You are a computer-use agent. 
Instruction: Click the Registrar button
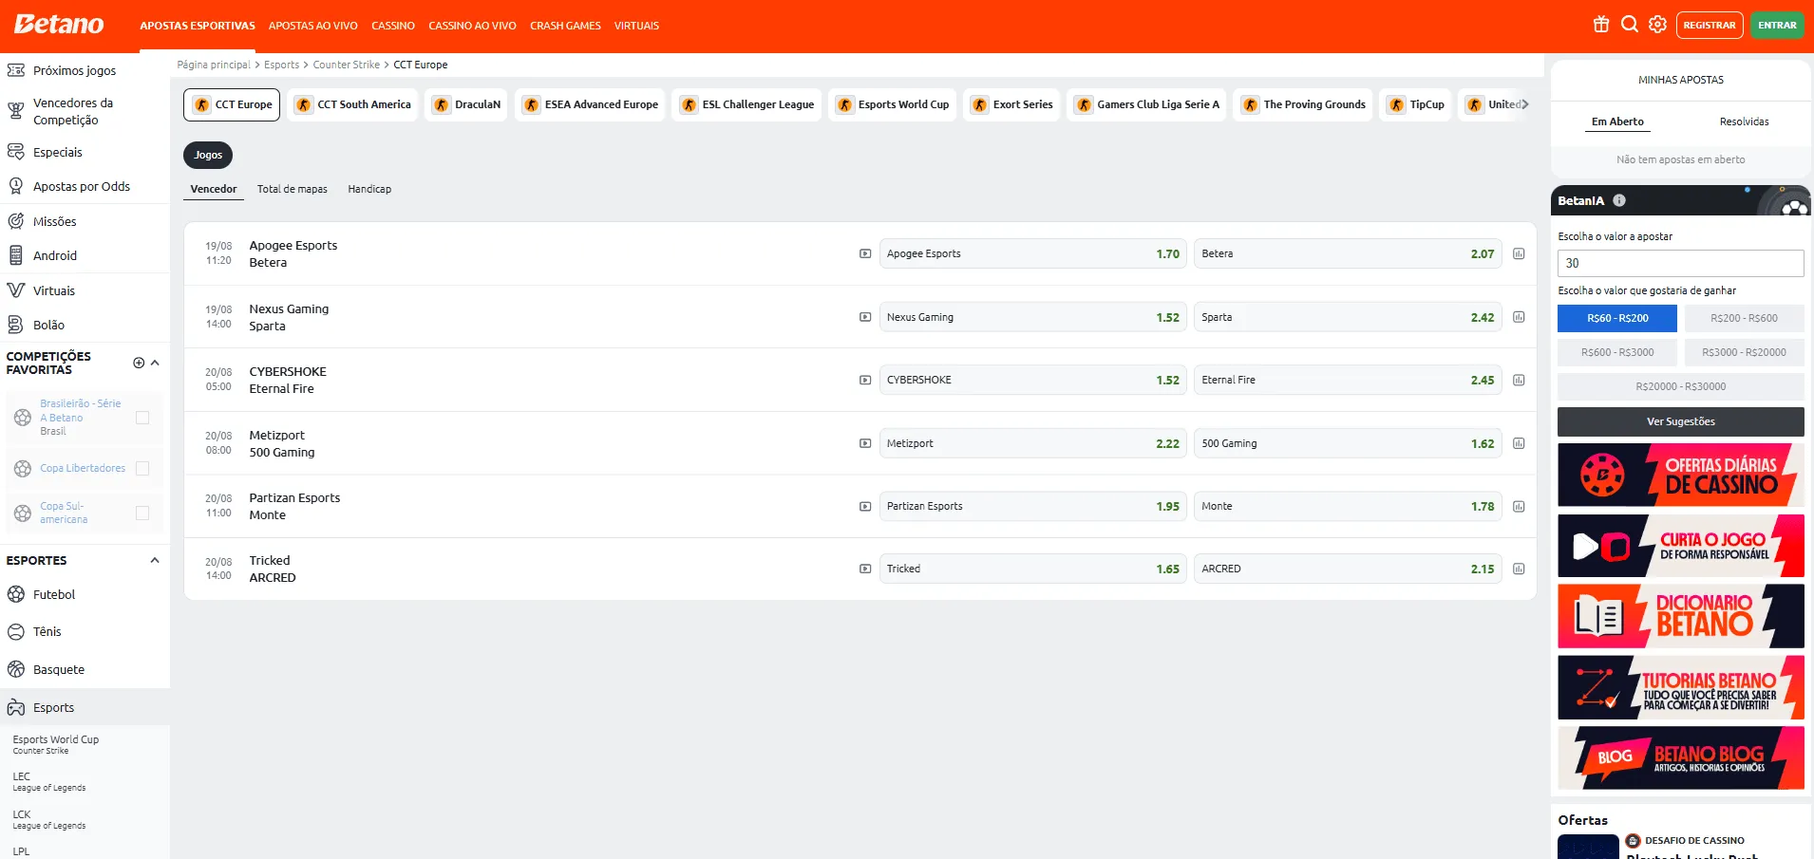pos(1709,26)
